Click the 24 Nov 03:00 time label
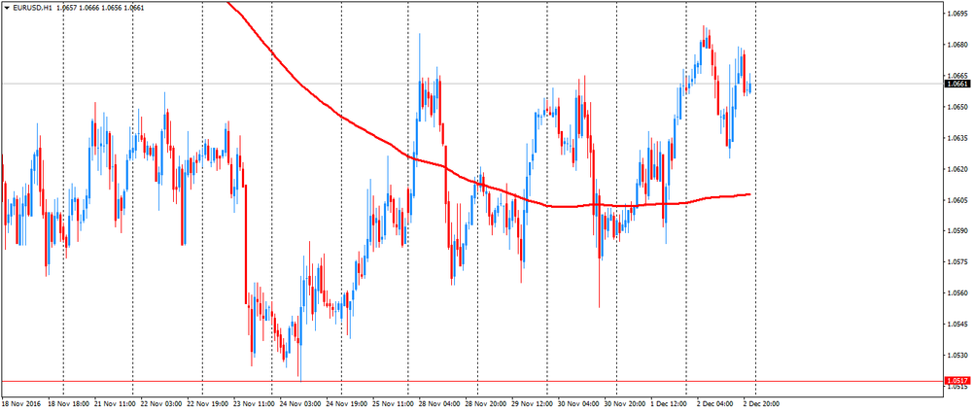Image resolution: width=972 pixels, height=412 pixels. click(300, 402)
